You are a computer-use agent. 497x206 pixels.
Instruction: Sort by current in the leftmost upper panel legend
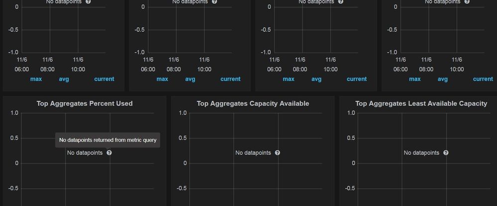(104, 79)
